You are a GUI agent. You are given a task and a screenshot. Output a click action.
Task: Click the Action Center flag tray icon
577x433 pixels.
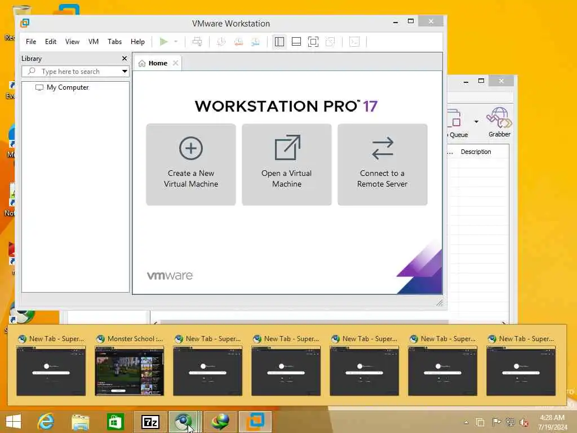coord(496,422)
